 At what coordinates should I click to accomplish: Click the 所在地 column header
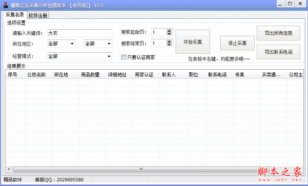click(x=65, y=74)
